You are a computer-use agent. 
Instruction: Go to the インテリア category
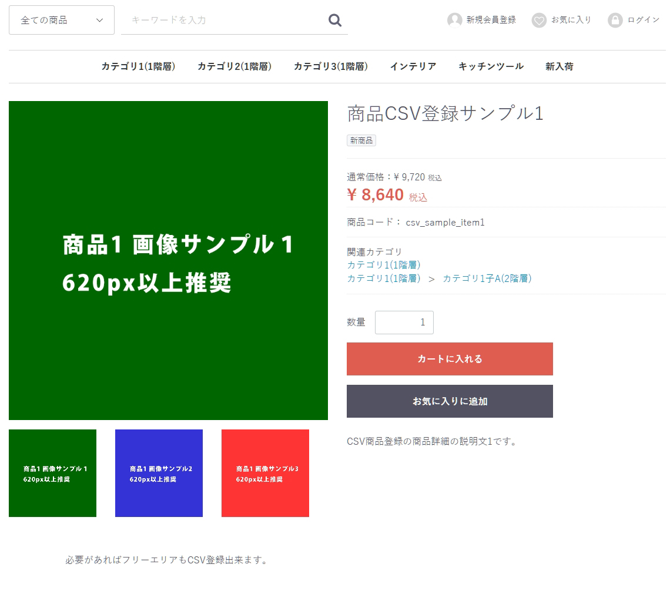coord(413,66)
